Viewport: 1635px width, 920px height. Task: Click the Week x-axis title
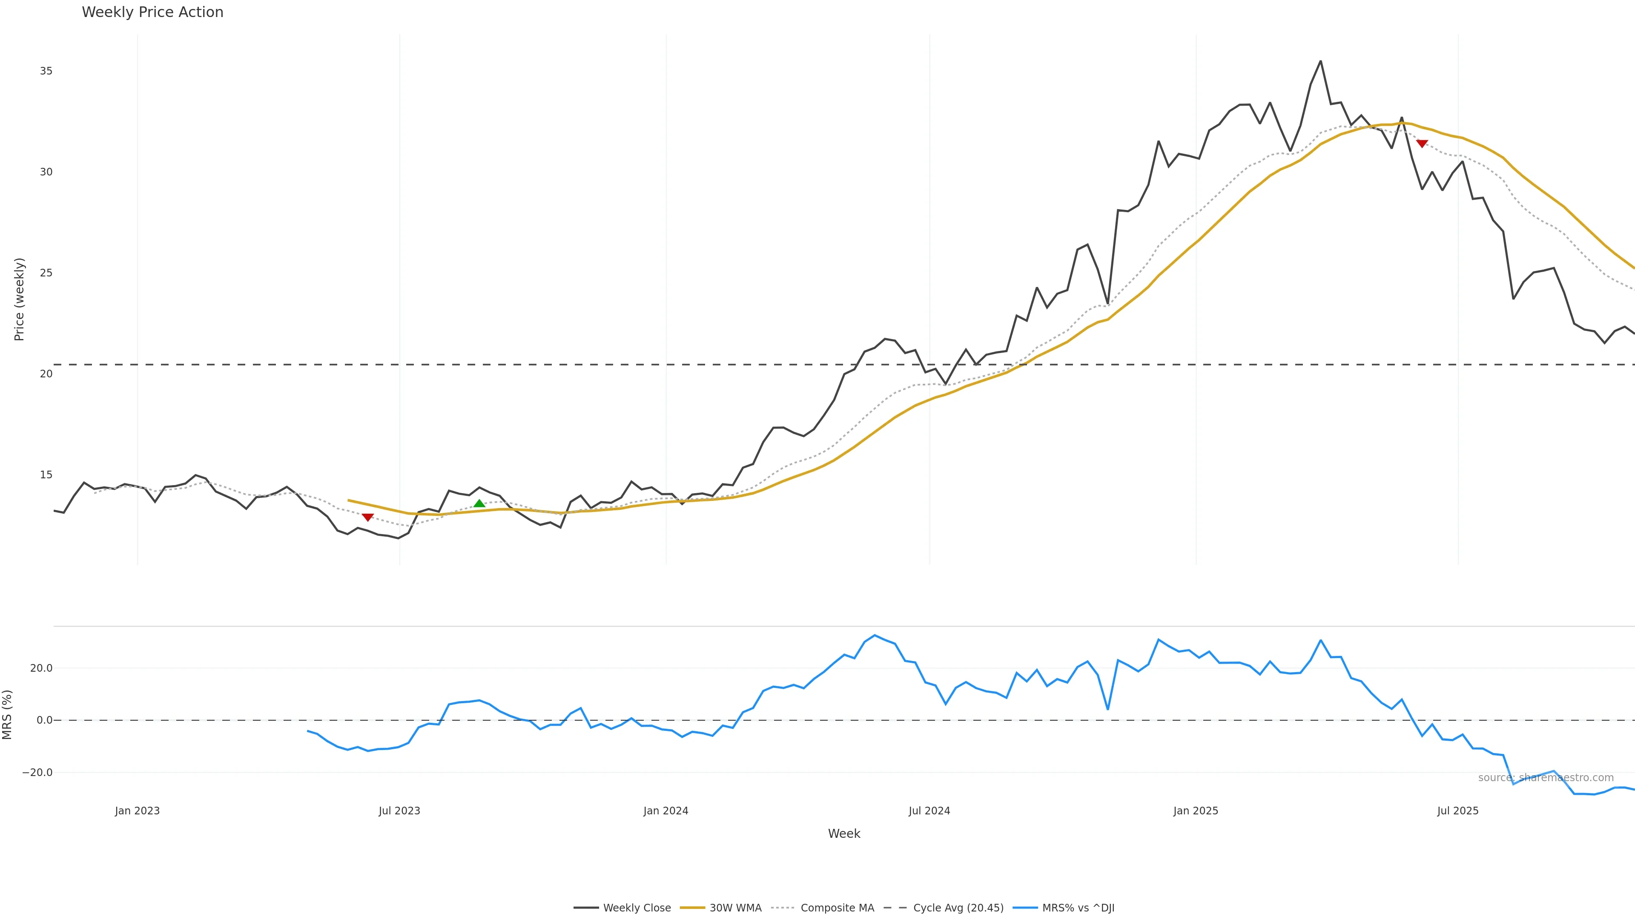pos(843,834)
